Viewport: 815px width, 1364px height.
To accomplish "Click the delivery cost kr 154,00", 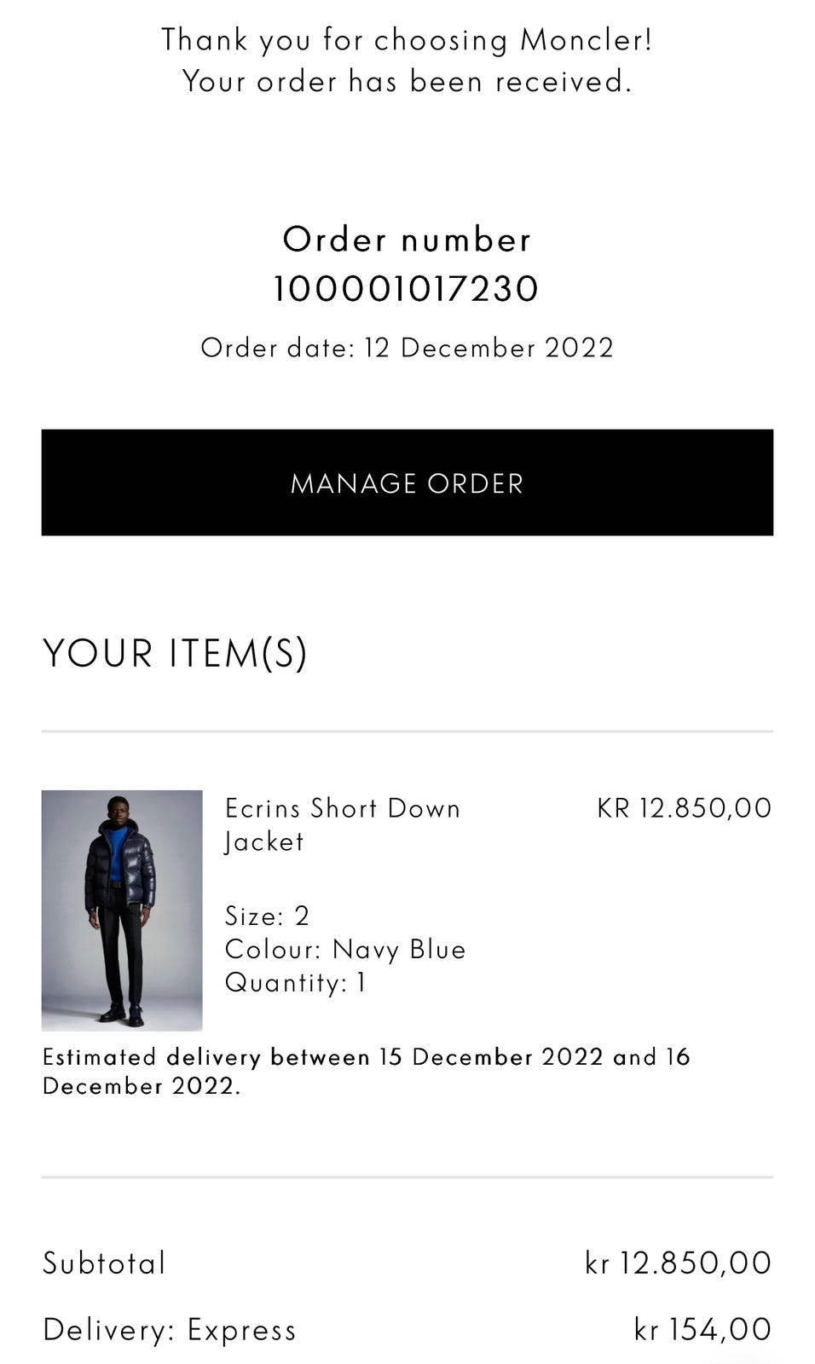I will coord(702,1329).
